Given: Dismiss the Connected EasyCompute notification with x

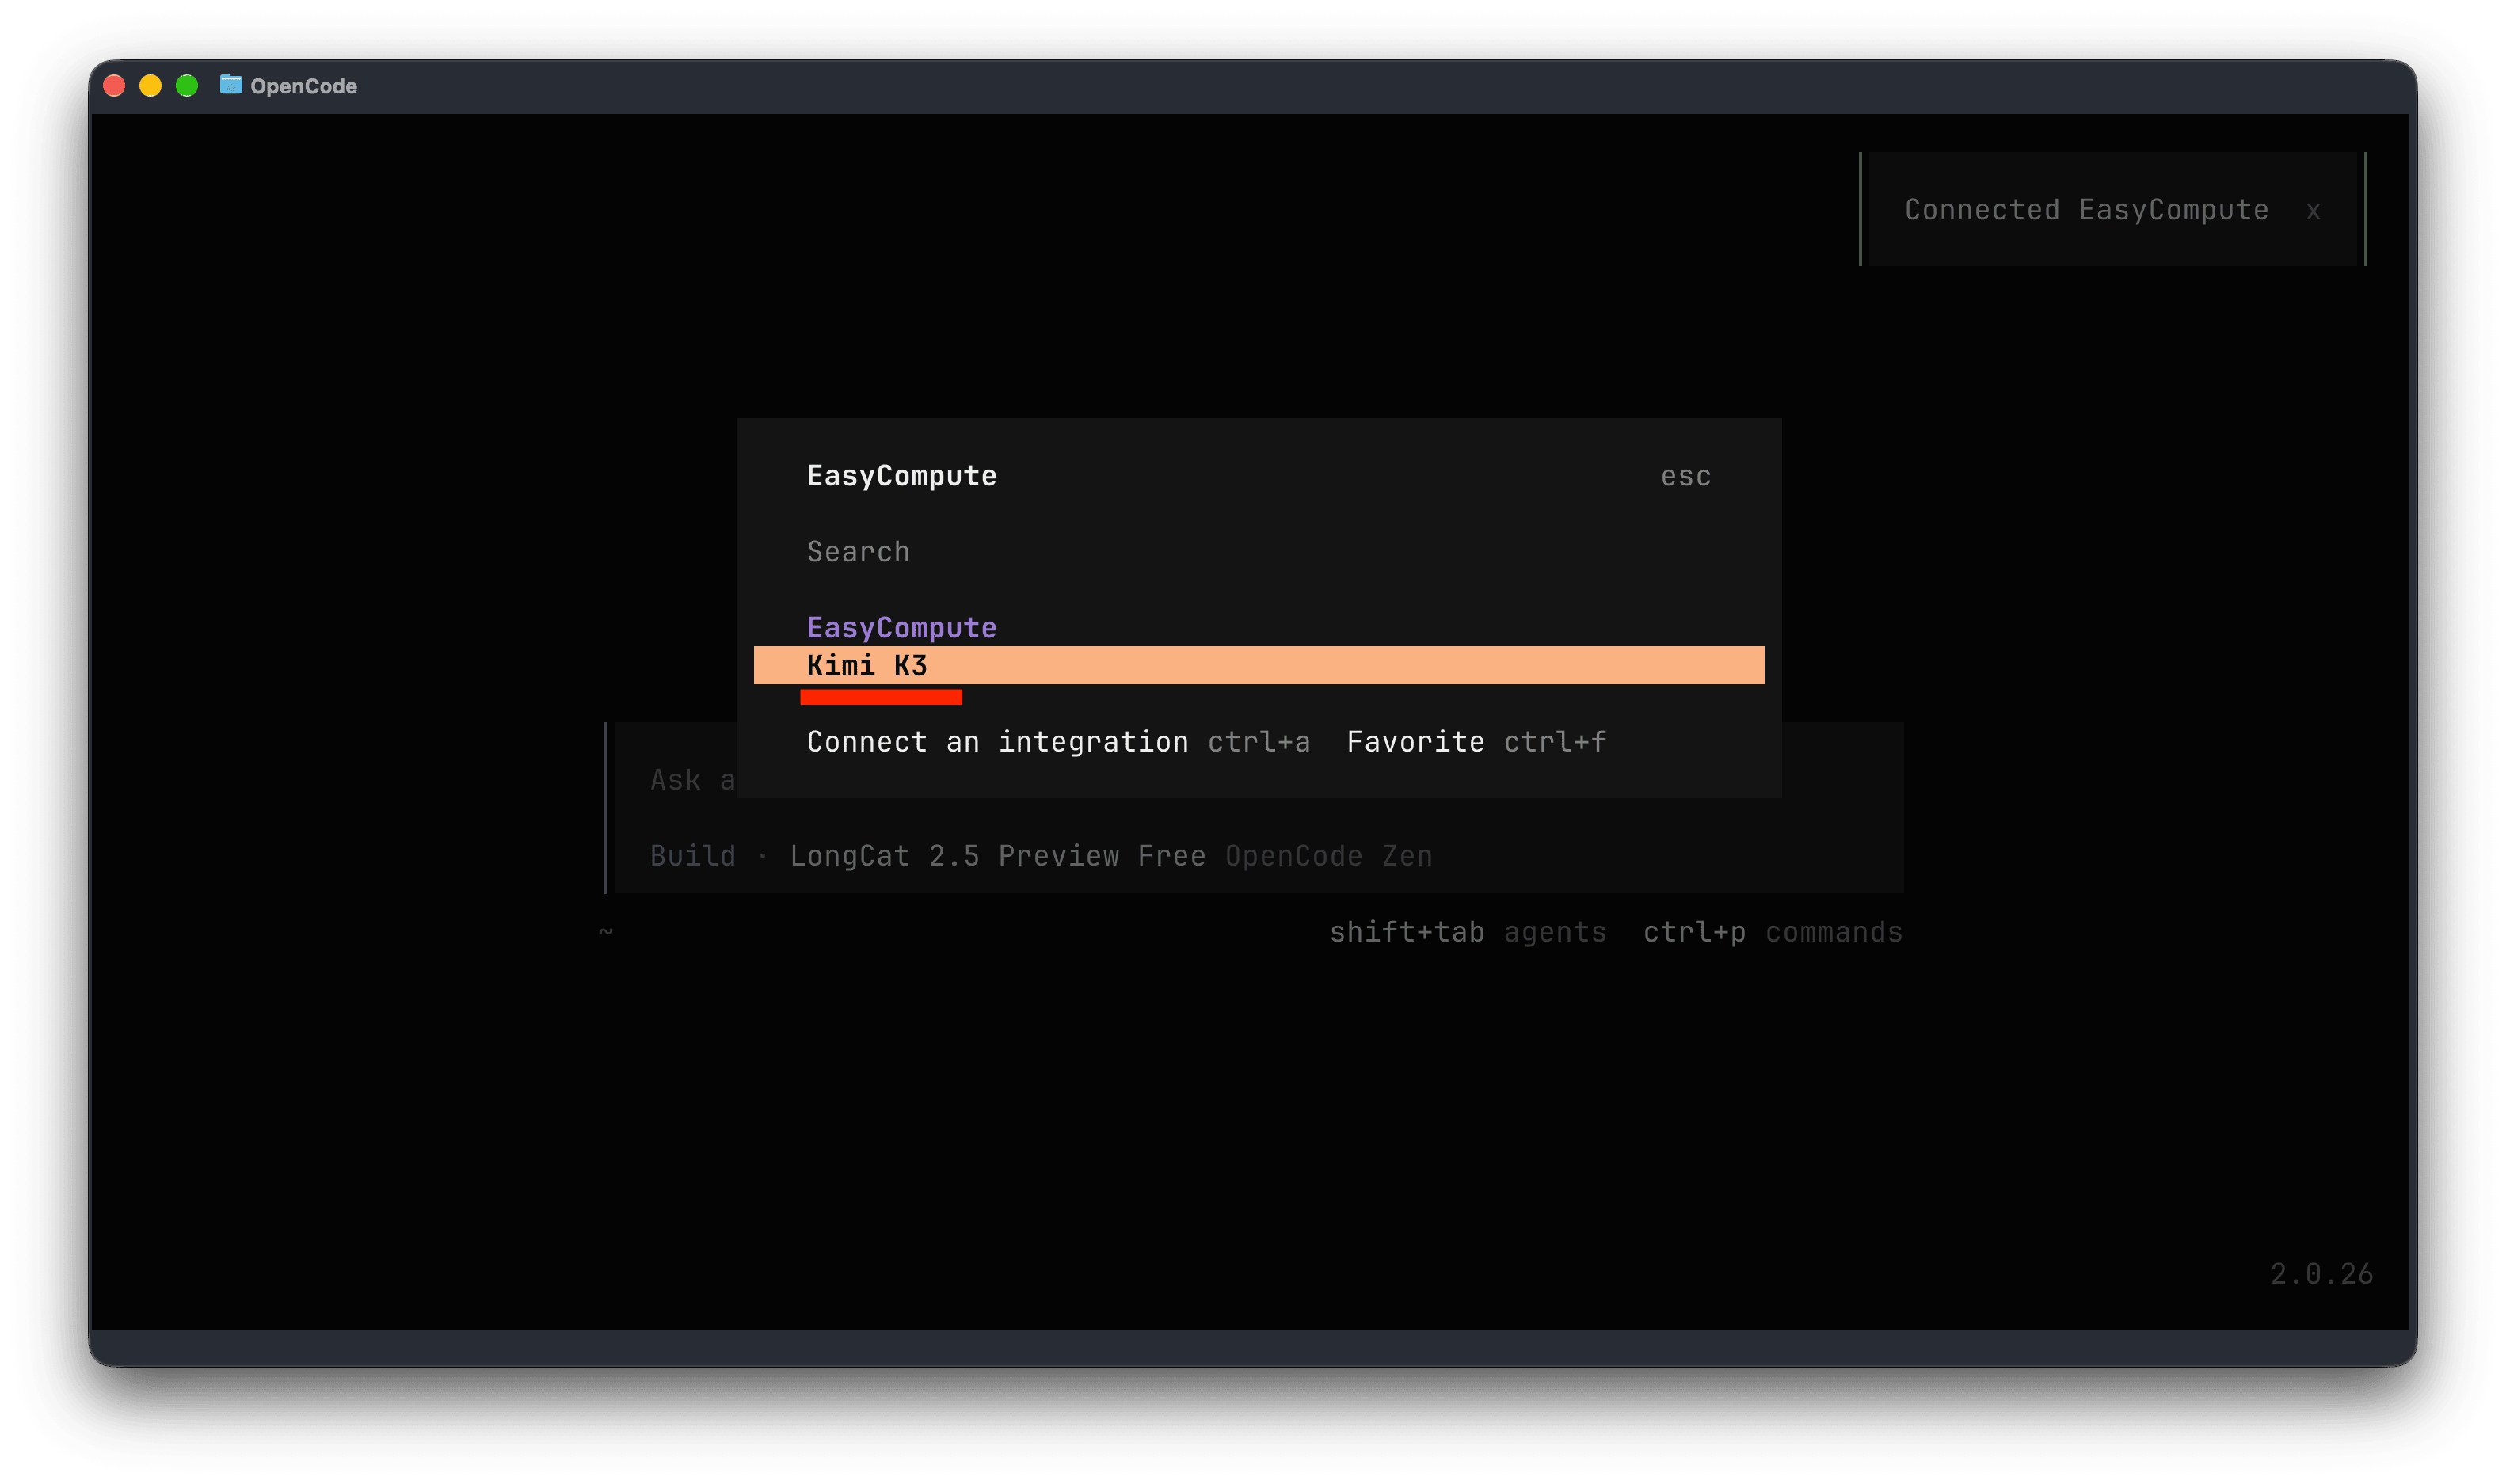Looking at the screenshot, I should click(2312, 211).
